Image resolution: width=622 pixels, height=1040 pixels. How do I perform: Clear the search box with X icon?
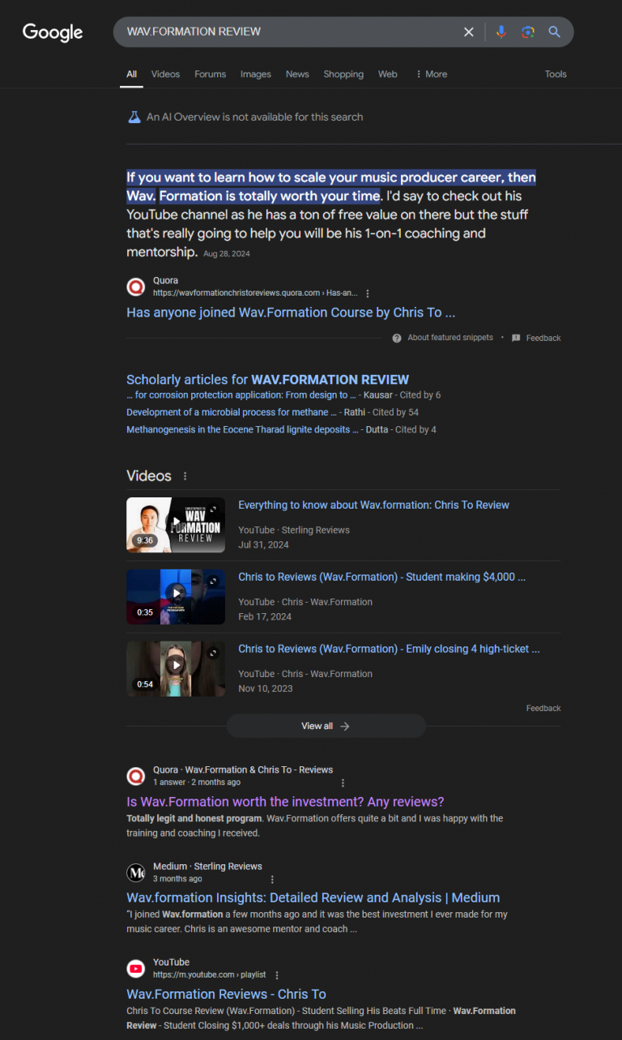point(468,32)
